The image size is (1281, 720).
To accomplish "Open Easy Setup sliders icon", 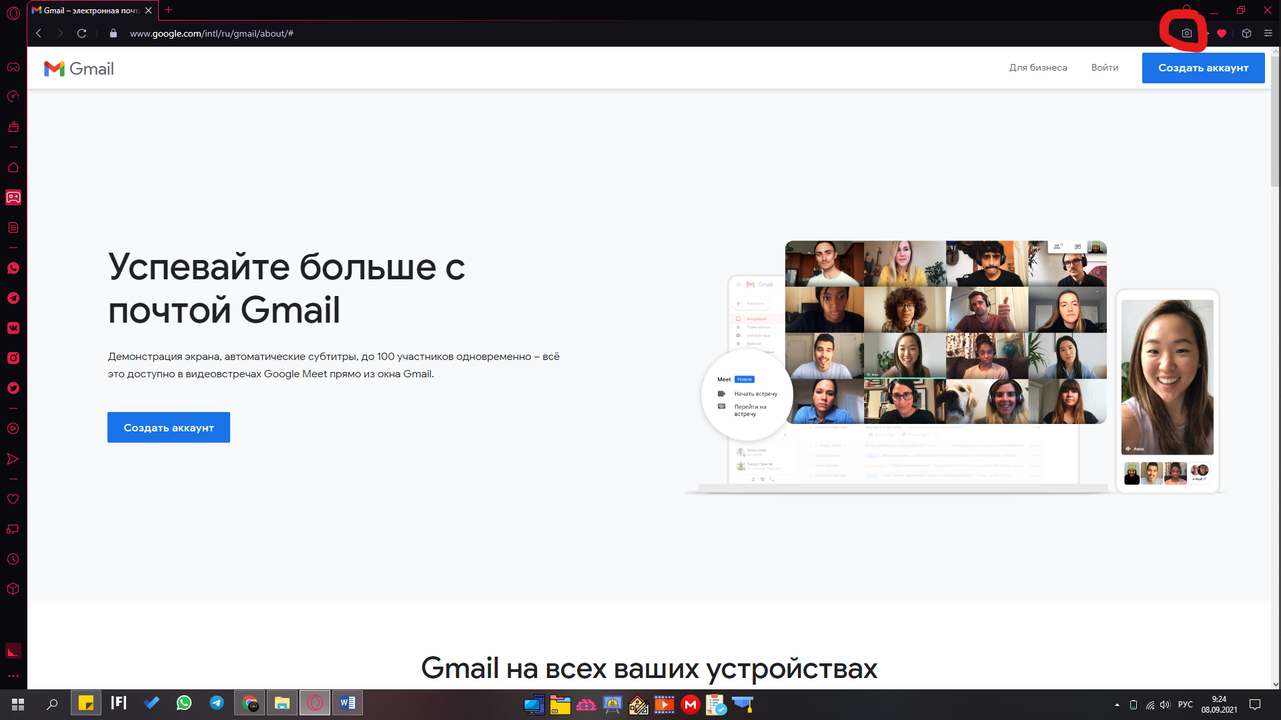I will (1268, 33).
